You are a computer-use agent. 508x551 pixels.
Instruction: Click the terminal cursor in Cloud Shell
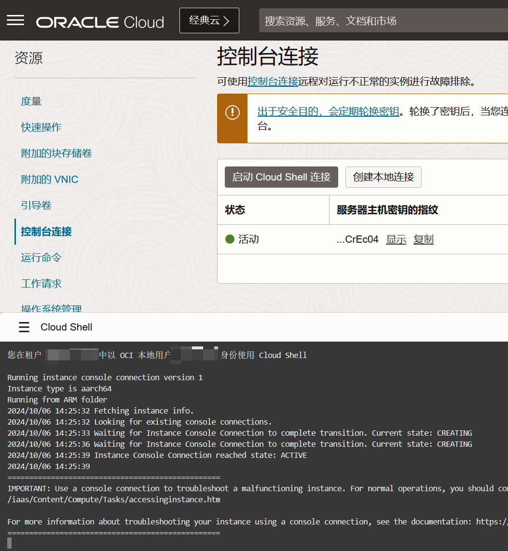click(10, 543)
